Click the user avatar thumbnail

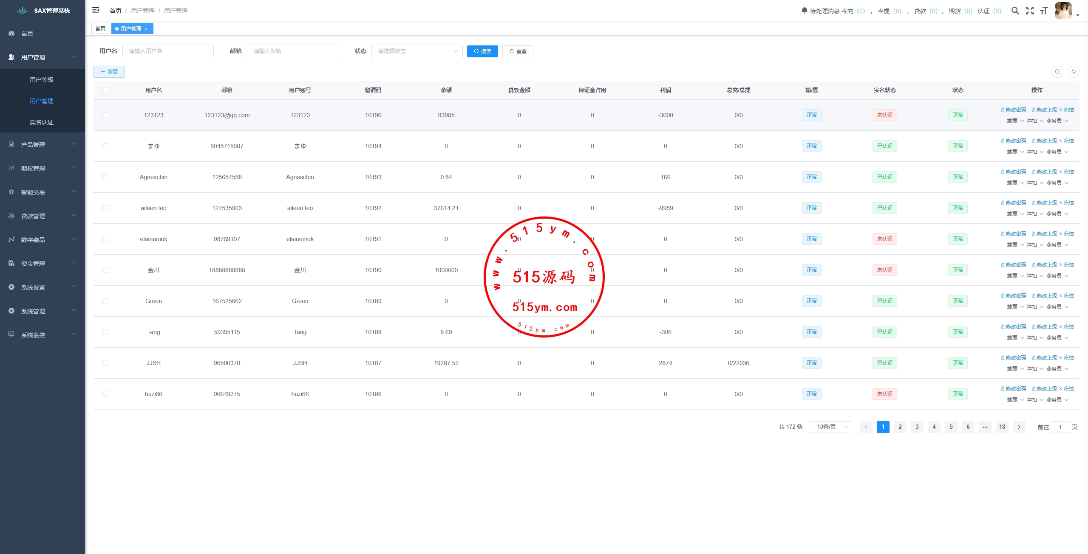point(1063,11)
